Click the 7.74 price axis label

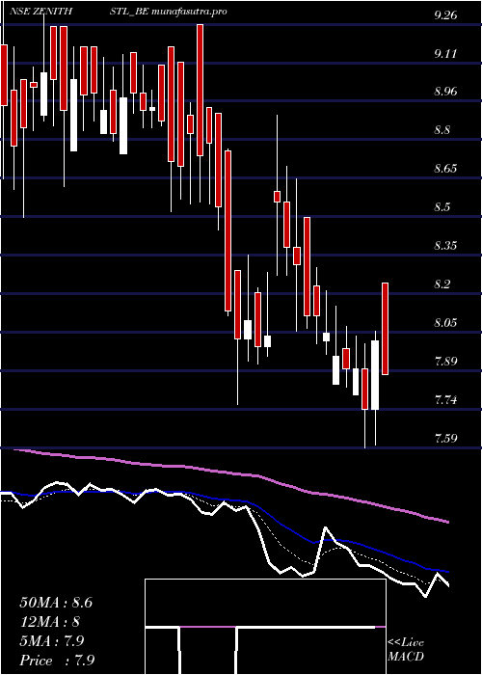coord(445,400)
